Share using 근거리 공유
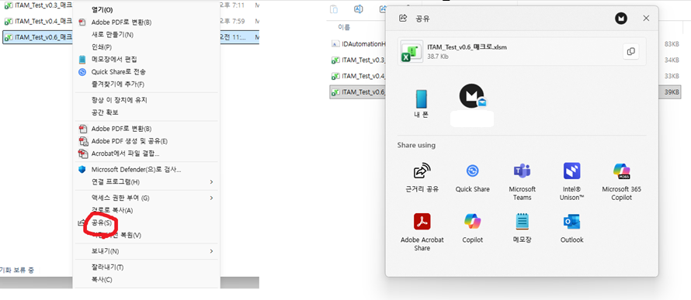This screenshot has height=300, width=691. pos(422,178)
